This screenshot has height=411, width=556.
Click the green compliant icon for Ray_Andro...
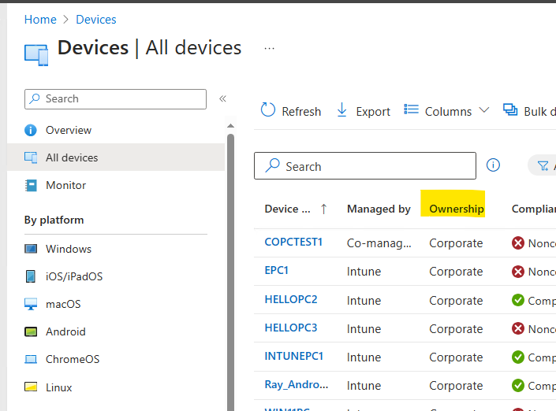[x=517, y=385]
